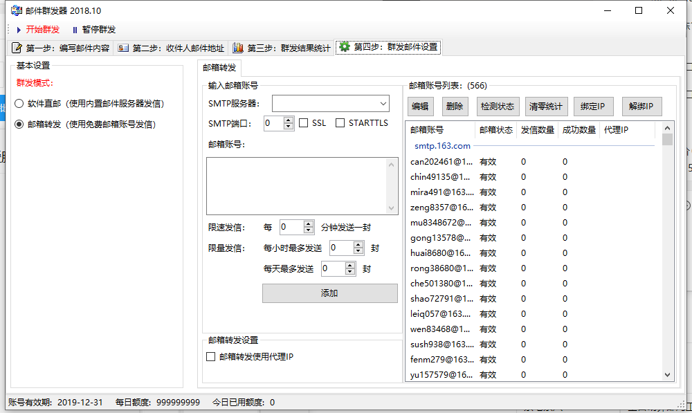Click the 暂停群发 pause icon
Screen dimensions: 692x413
pos(75,30)
